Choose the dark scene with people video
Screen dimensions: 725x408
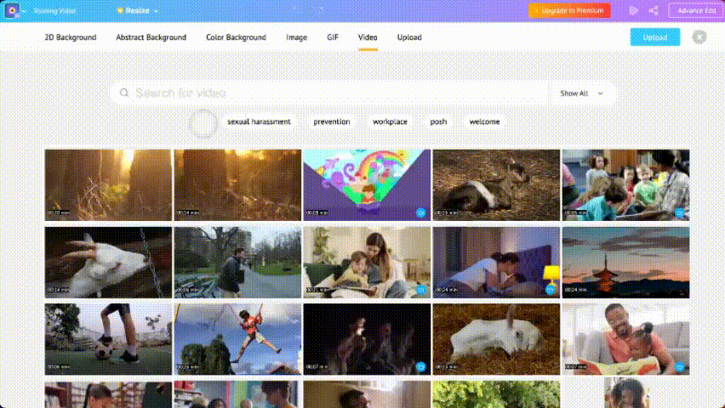point(367,338)
